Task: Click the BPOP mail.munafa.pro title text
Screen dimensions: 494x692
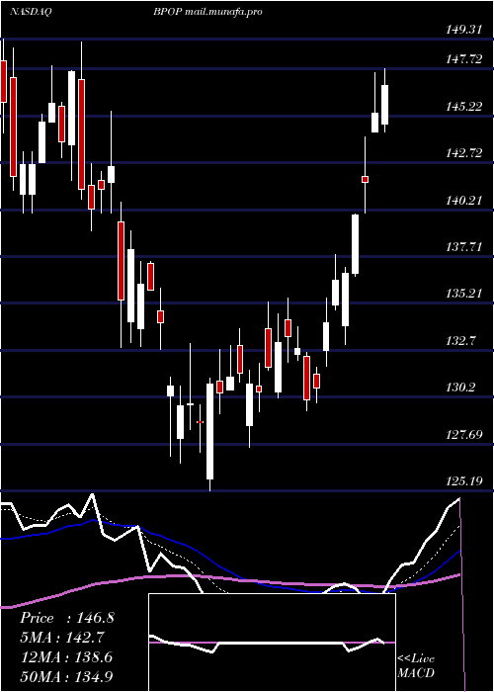Action: click(207, 12)
